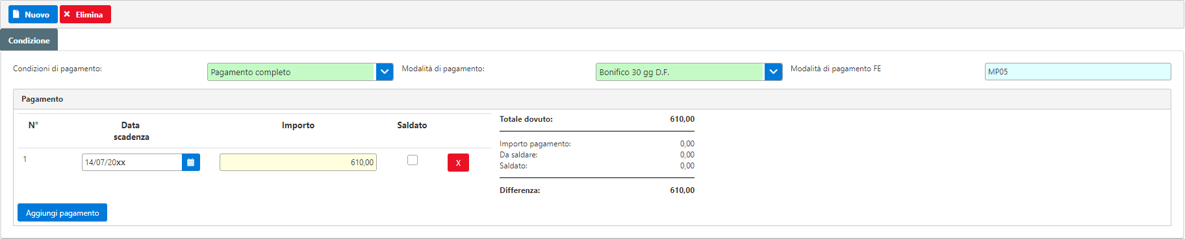The image size is (1185, 239).
Task: Tick the Saldato checkbox
Action: pos(413,160)
